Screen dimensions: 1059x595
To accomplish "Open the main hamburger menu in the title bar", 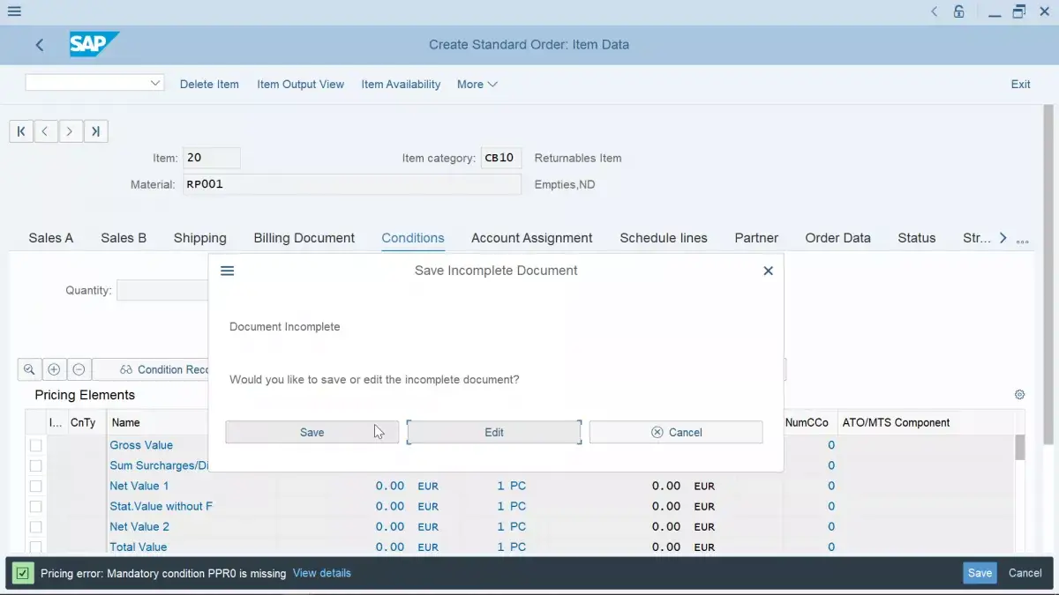I will (x=14, y=12).
